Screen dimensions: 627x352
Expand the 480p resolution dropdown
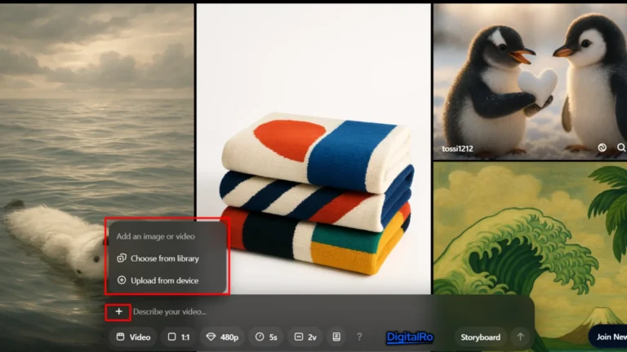[x=223, y=337]
